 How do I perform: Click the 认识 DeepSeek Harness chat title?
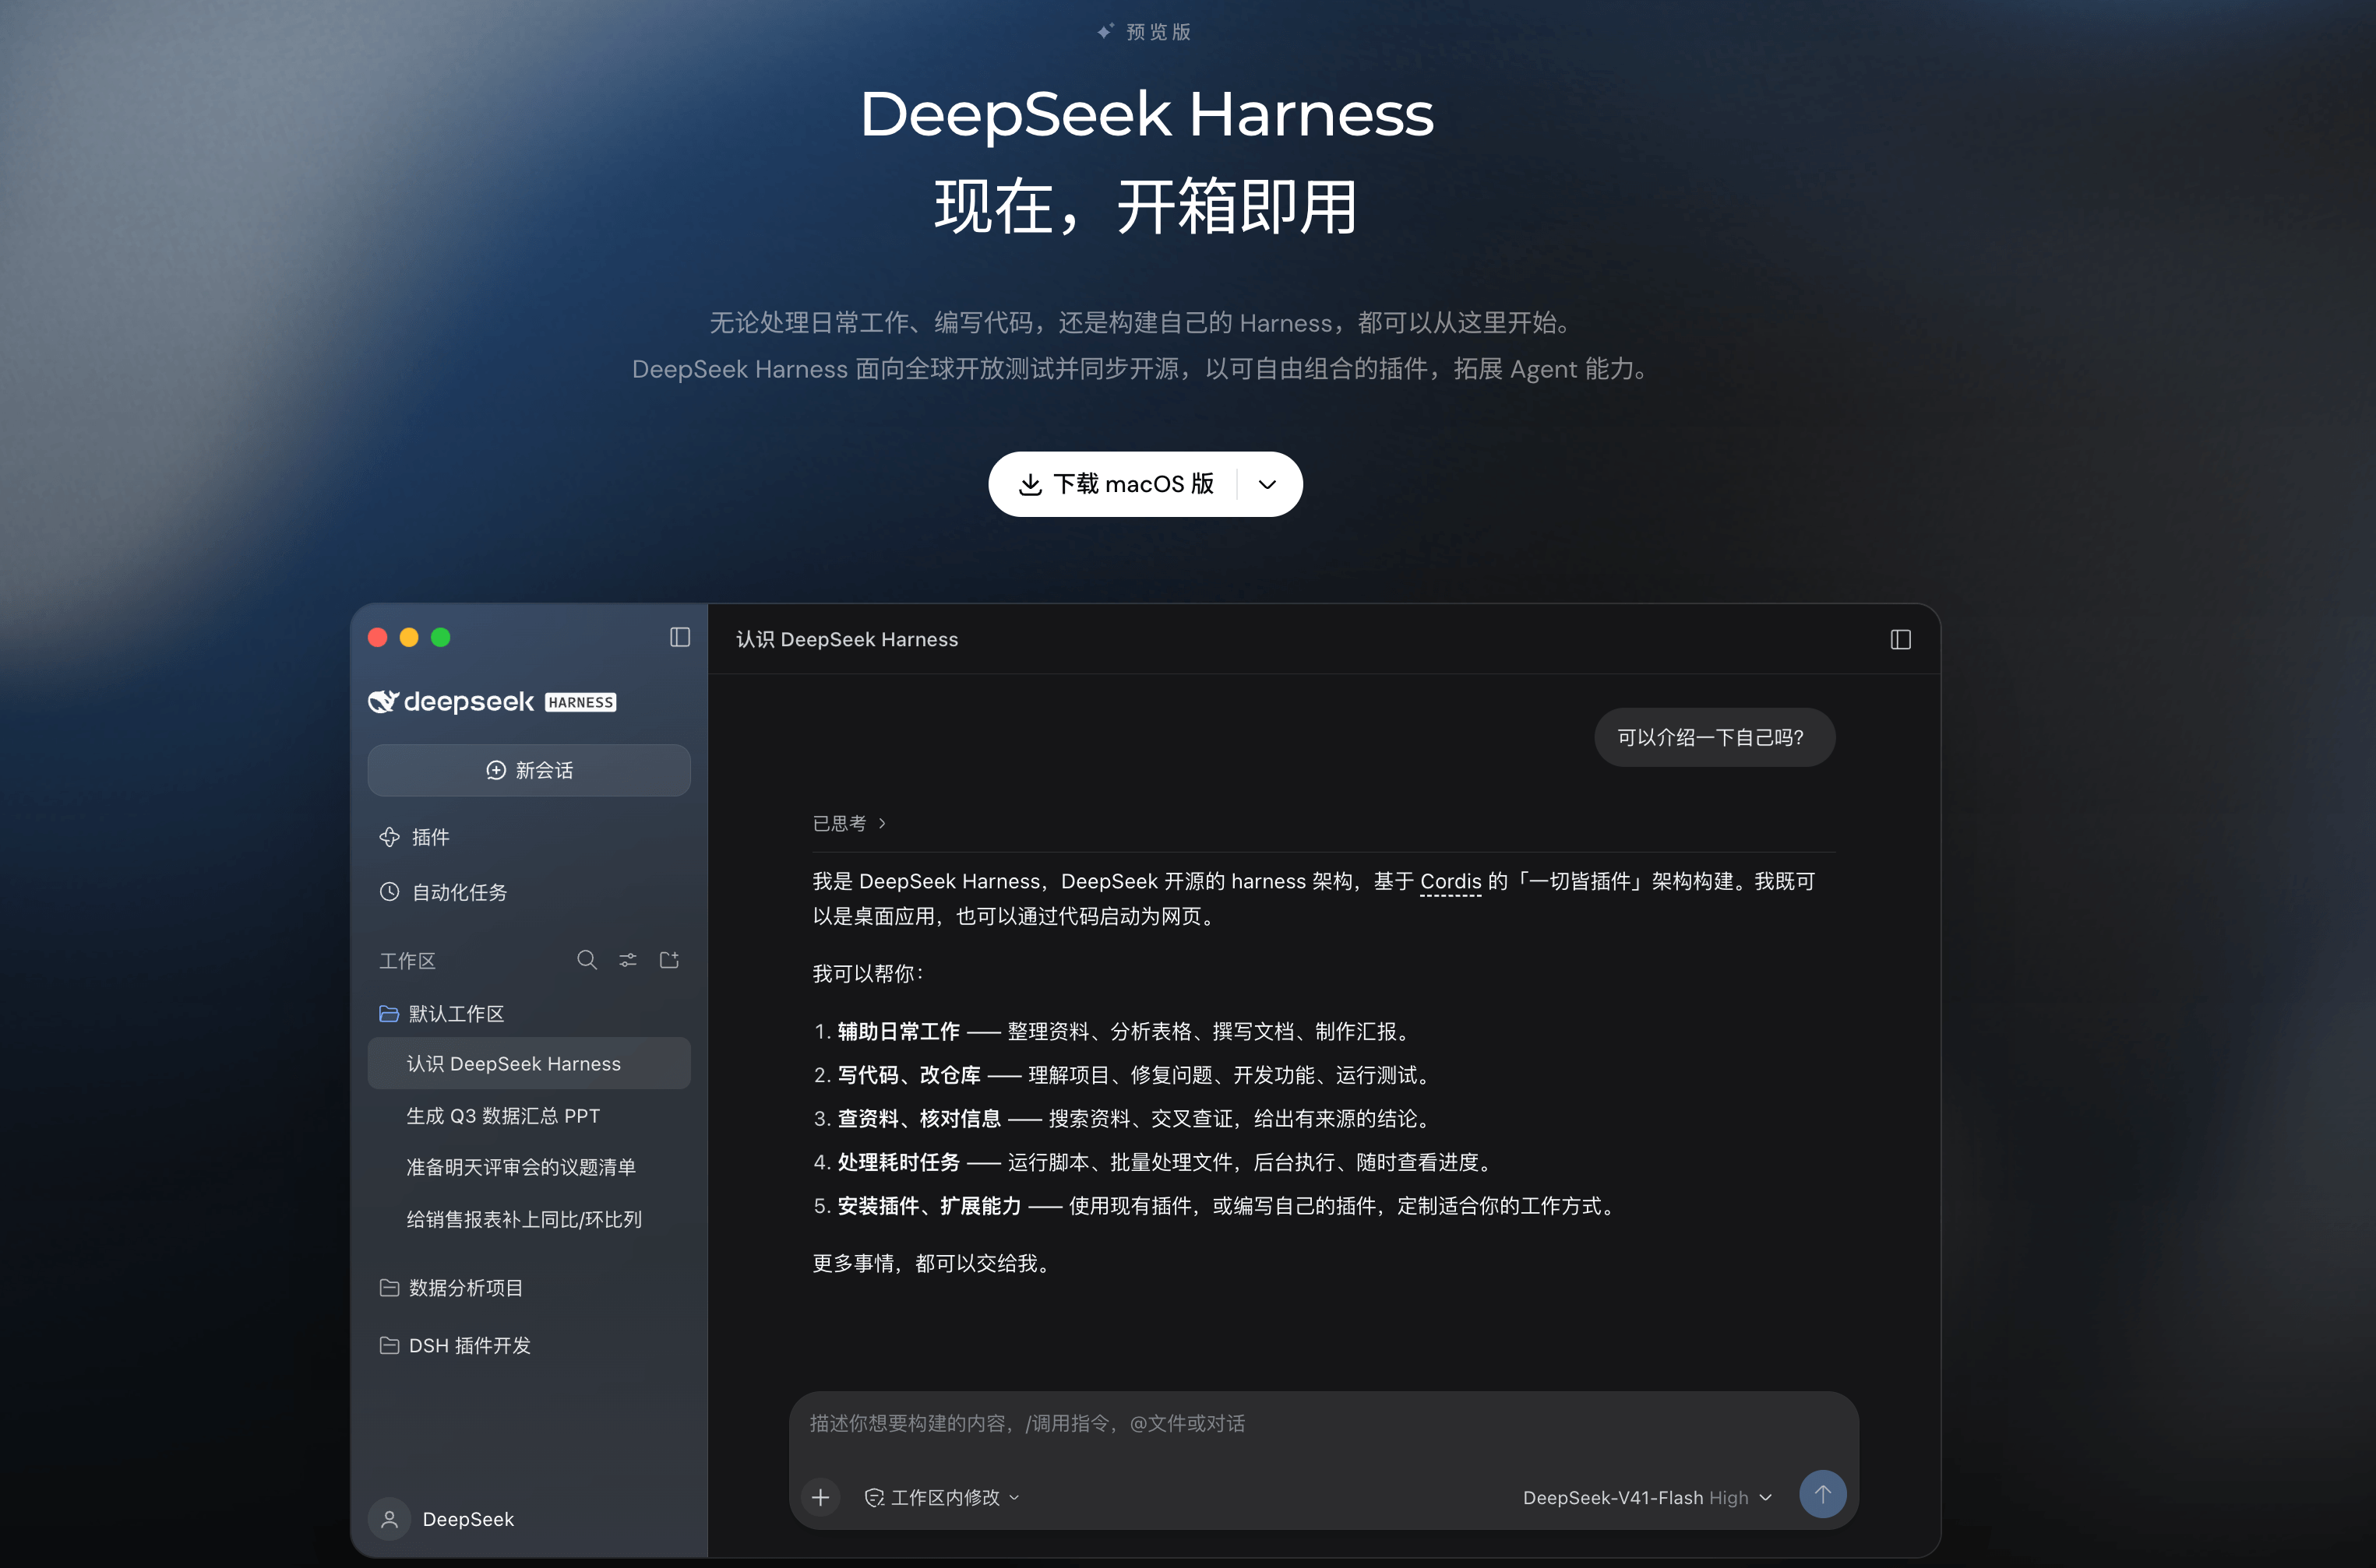[x=846, y=639]
